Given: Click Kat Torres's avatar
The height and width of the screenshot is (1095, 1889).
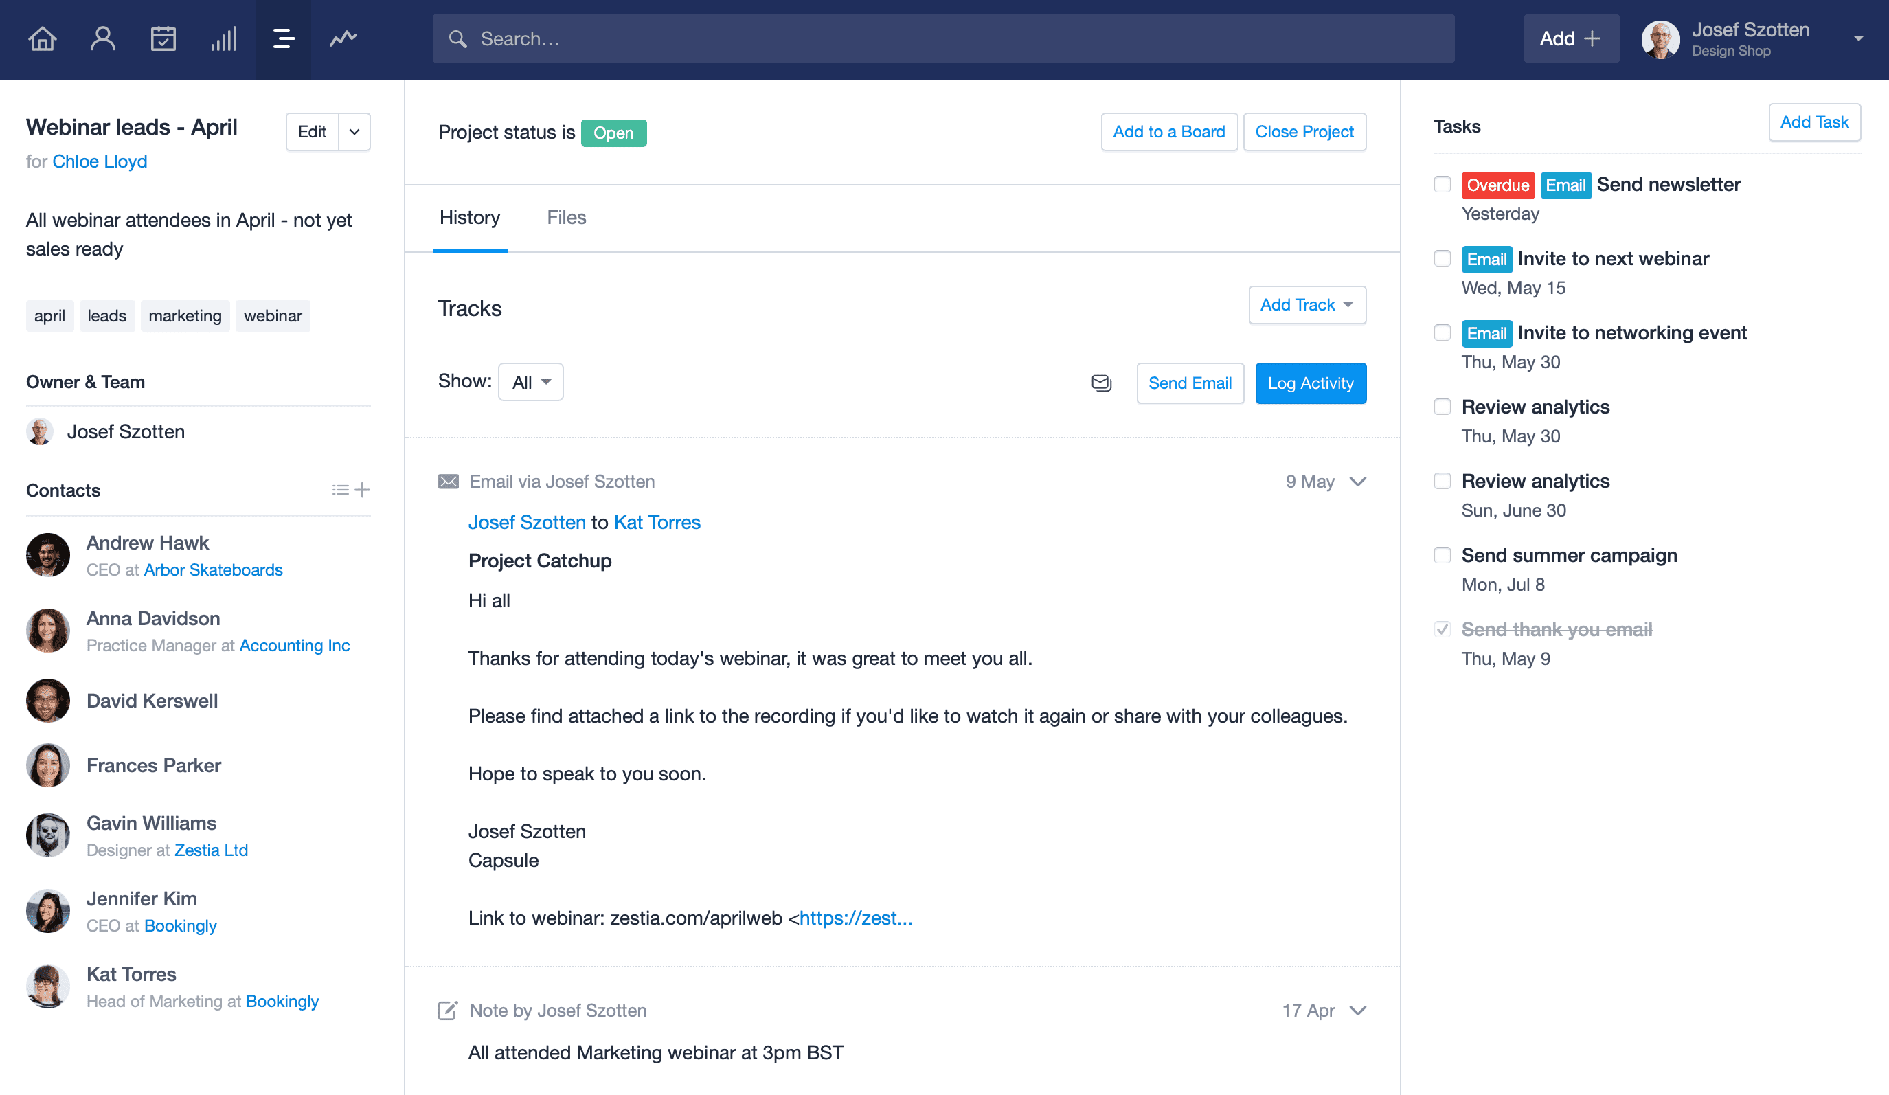Looking at the screenshot, I should [48, 986].
